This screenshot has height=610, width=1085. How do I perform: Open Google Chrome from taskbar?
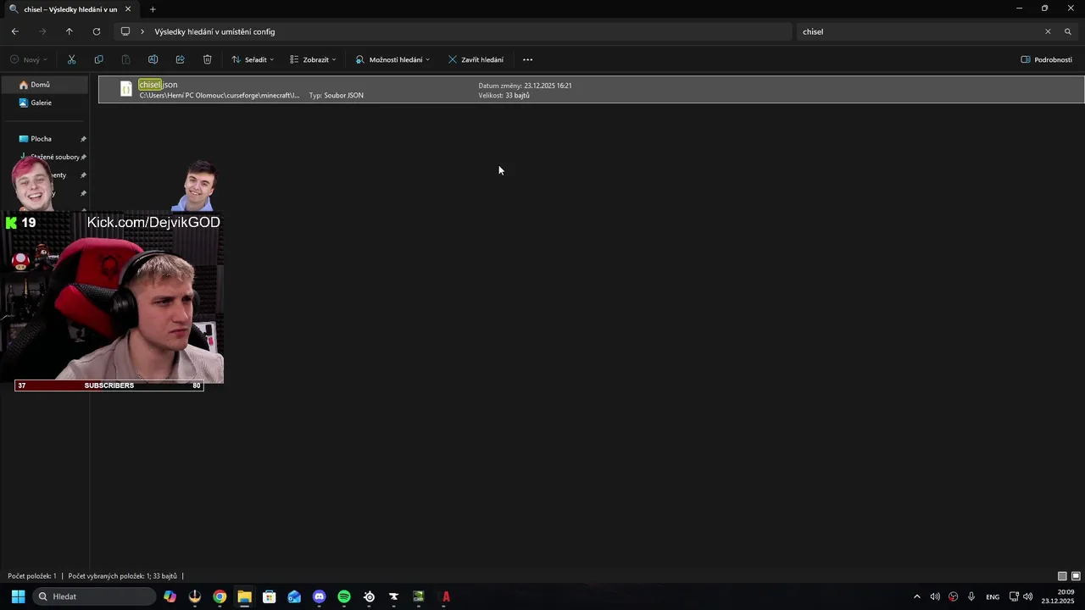coord(220,596)
